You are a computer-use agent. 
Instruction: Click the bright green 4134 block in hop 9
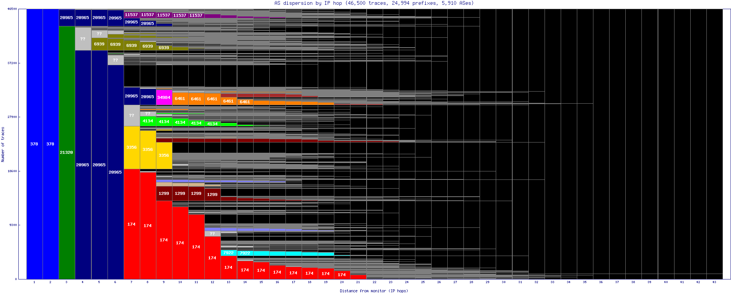point(164,122)
